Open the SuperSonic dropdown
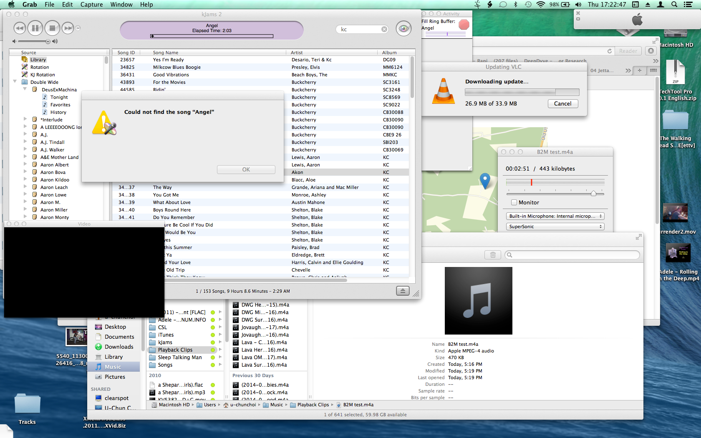Image resolution: width=701 pixels, height=438 pixels. coord(555,227)
